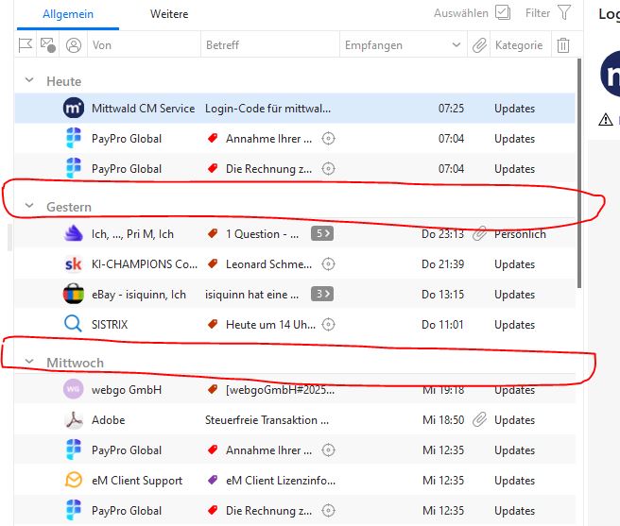Click the eM Client Lizenzinfo... subject
Screen dimensions: 620x526
tap(281, 481)
